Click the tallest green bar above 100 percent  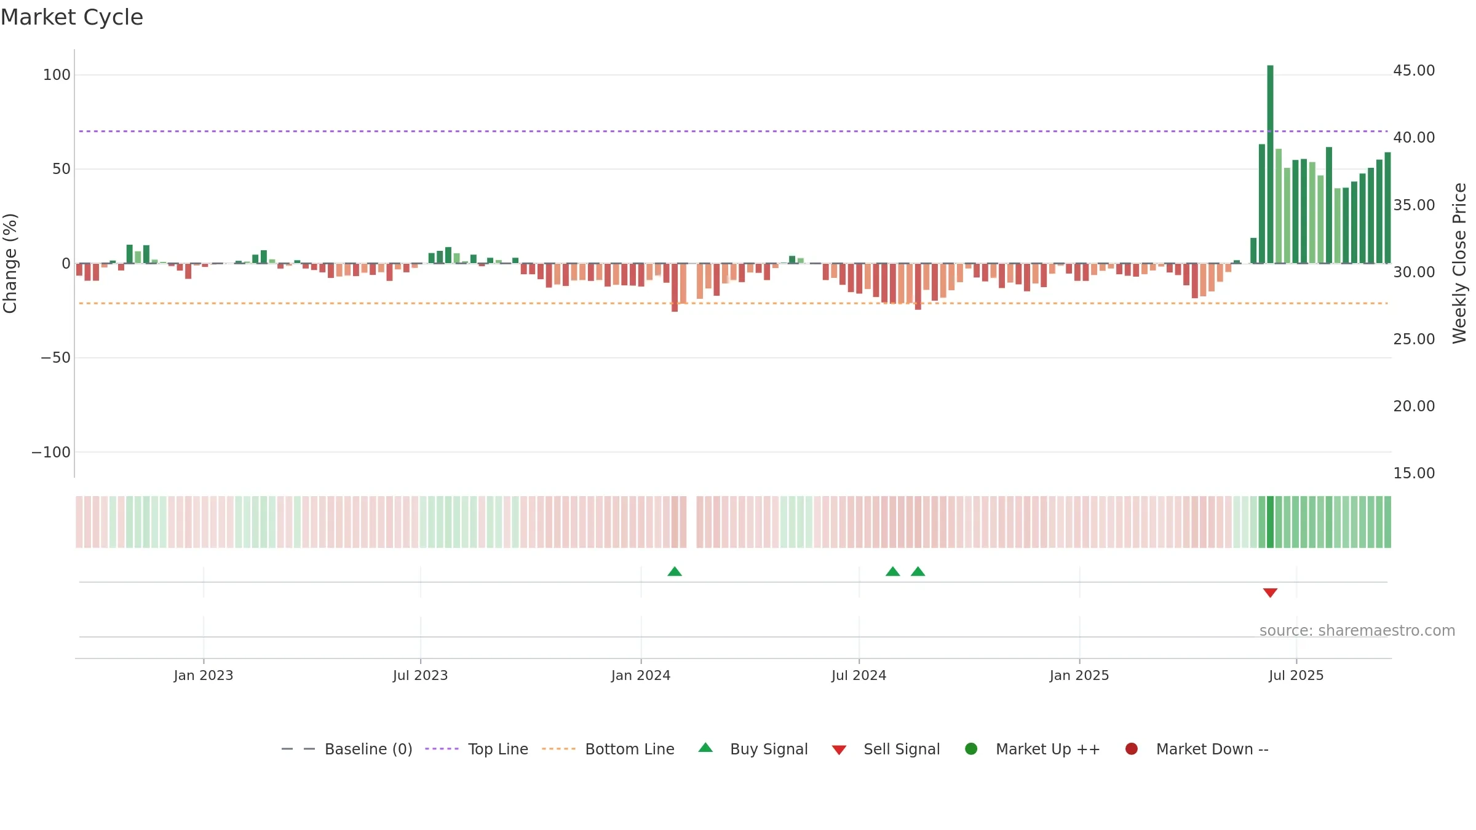coord(1270,164)
